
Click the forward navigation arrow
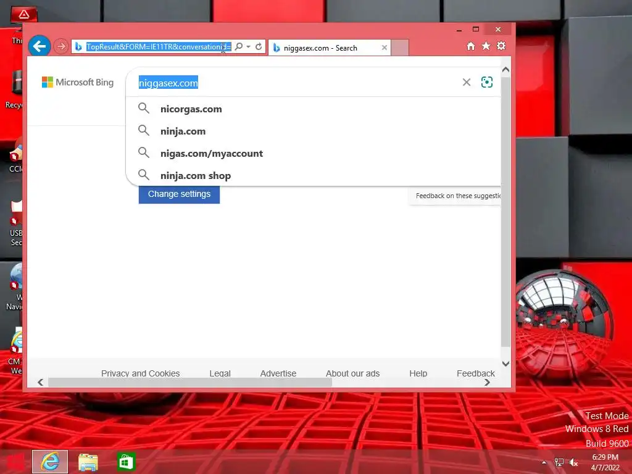pos(61,47)
